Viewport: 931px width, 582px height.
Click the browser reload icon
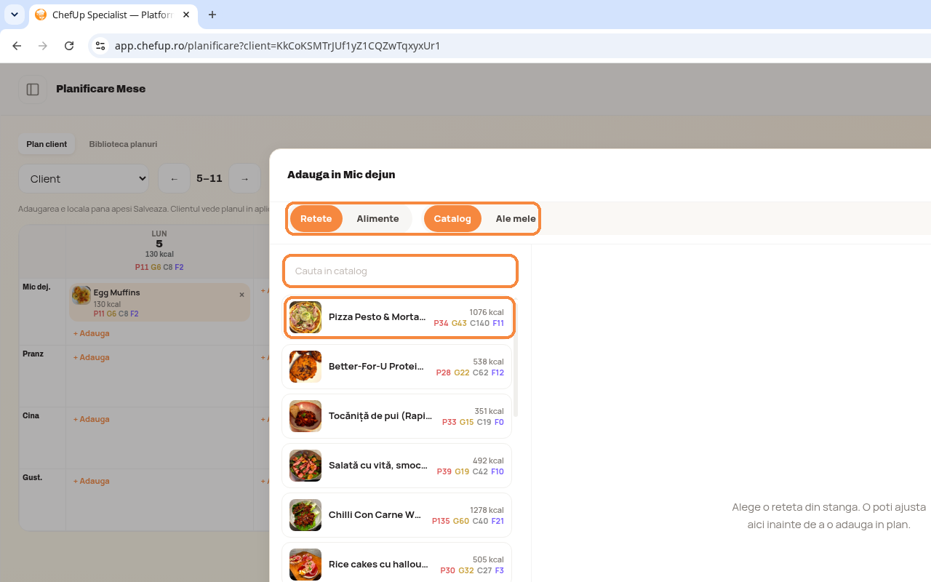coord(69,46)
